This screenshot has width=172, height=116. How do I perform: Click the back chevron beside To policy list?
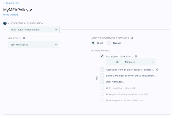4,3
